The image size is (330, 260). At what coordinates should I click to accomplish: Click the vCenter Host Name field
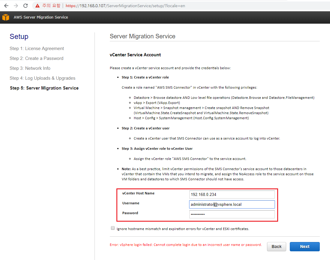click(232, 194)
